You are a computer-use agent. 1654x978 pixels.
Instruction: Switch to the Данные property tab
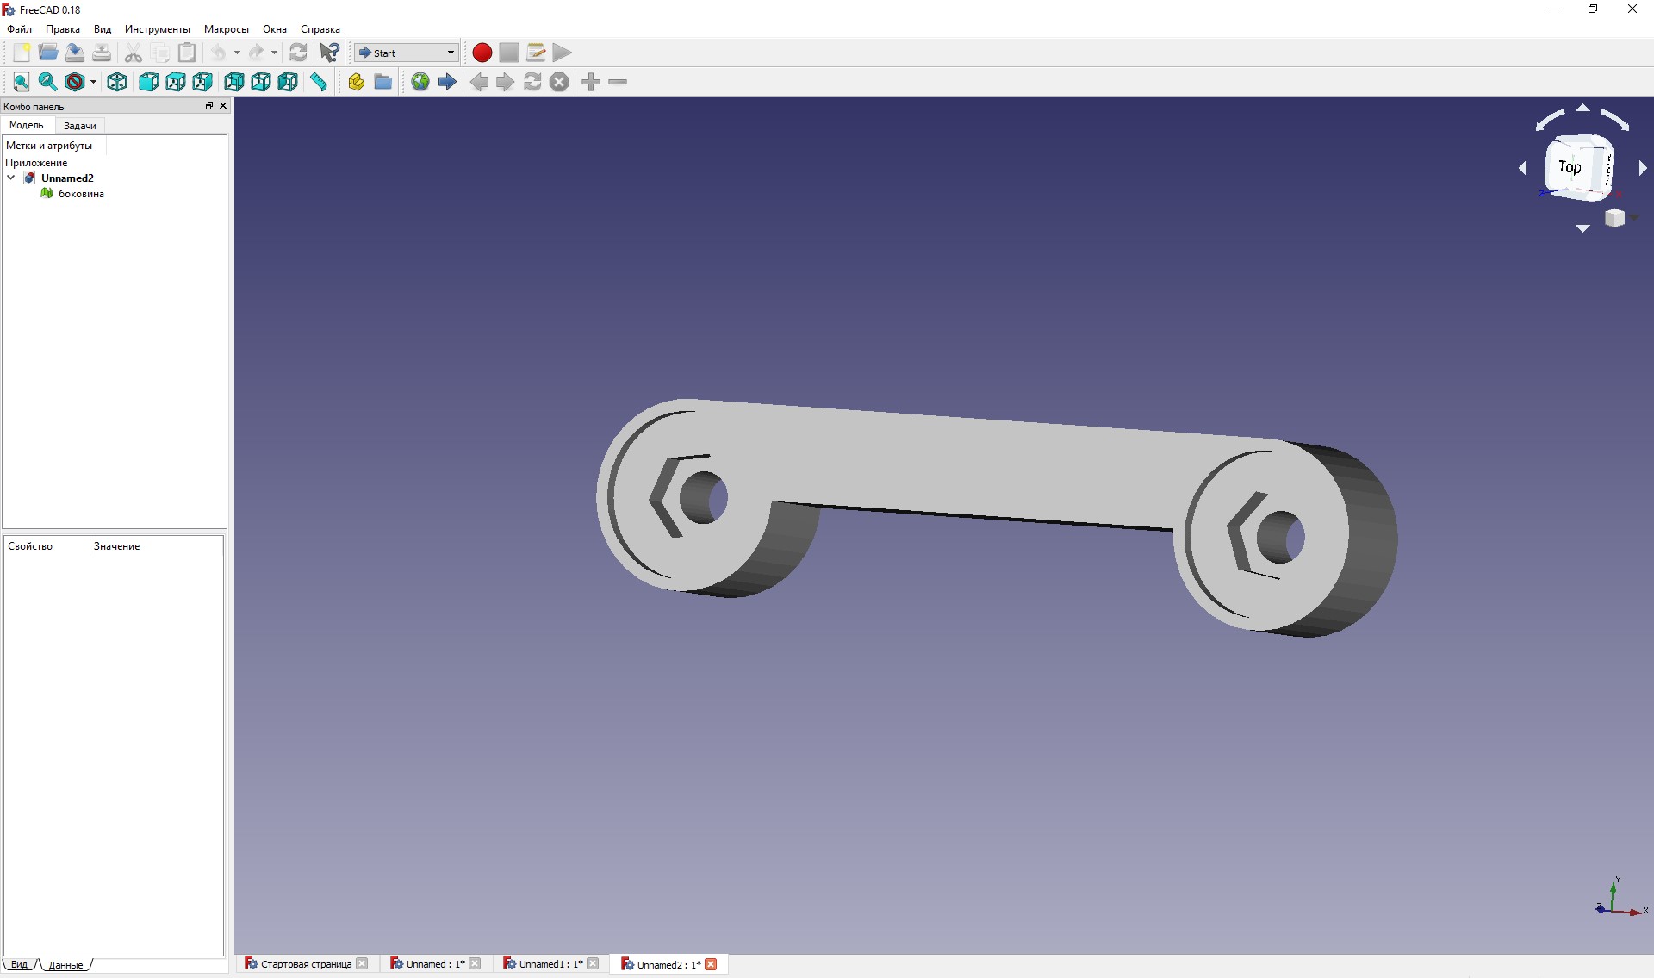(65, 965)
